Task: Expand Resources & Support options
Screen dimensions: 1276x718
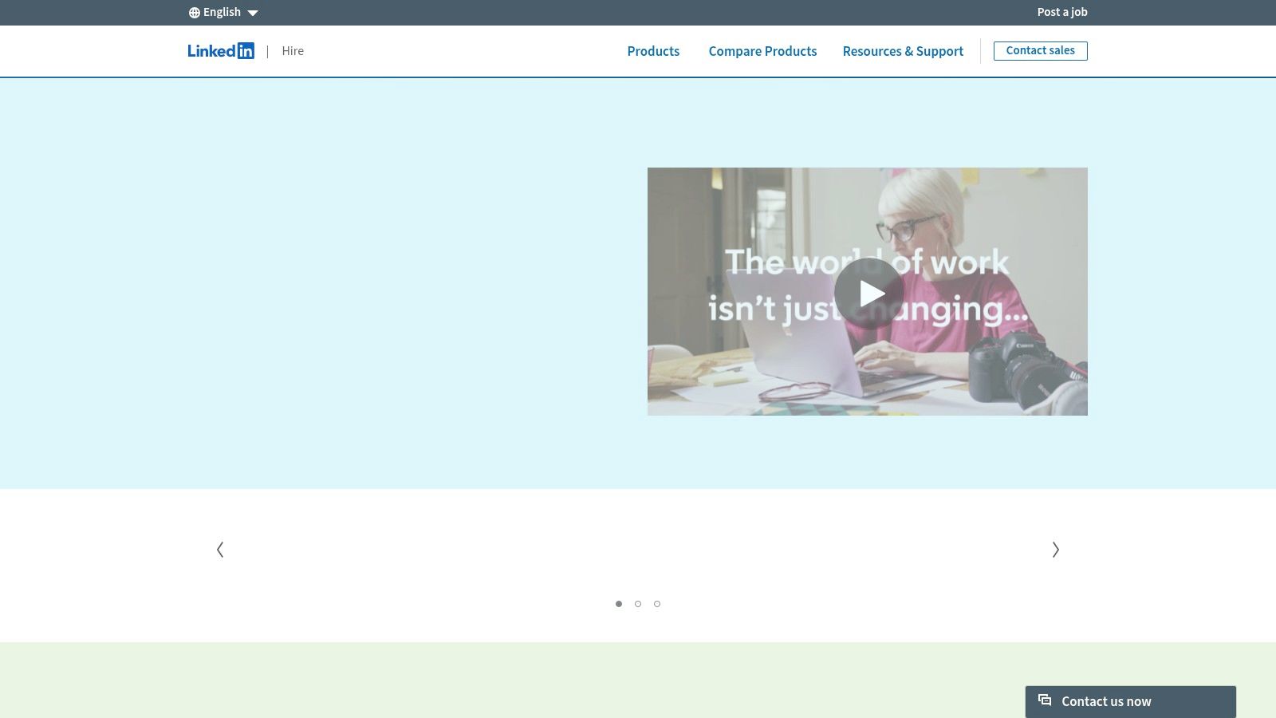Action: (x=903, y=51)
